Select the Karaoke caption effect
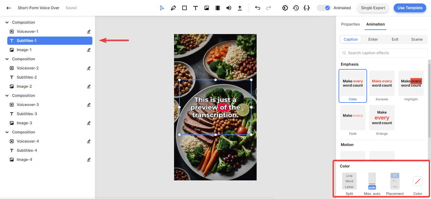 coord(382,86)
